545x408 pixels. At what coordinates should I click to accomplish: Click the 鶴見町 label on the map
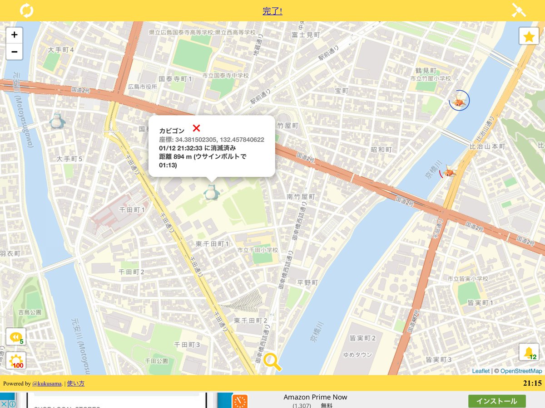point(426,71)
